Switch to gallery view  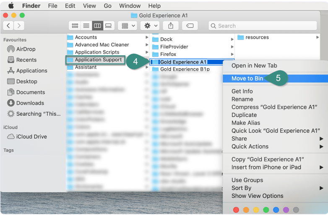coord(109,26)
